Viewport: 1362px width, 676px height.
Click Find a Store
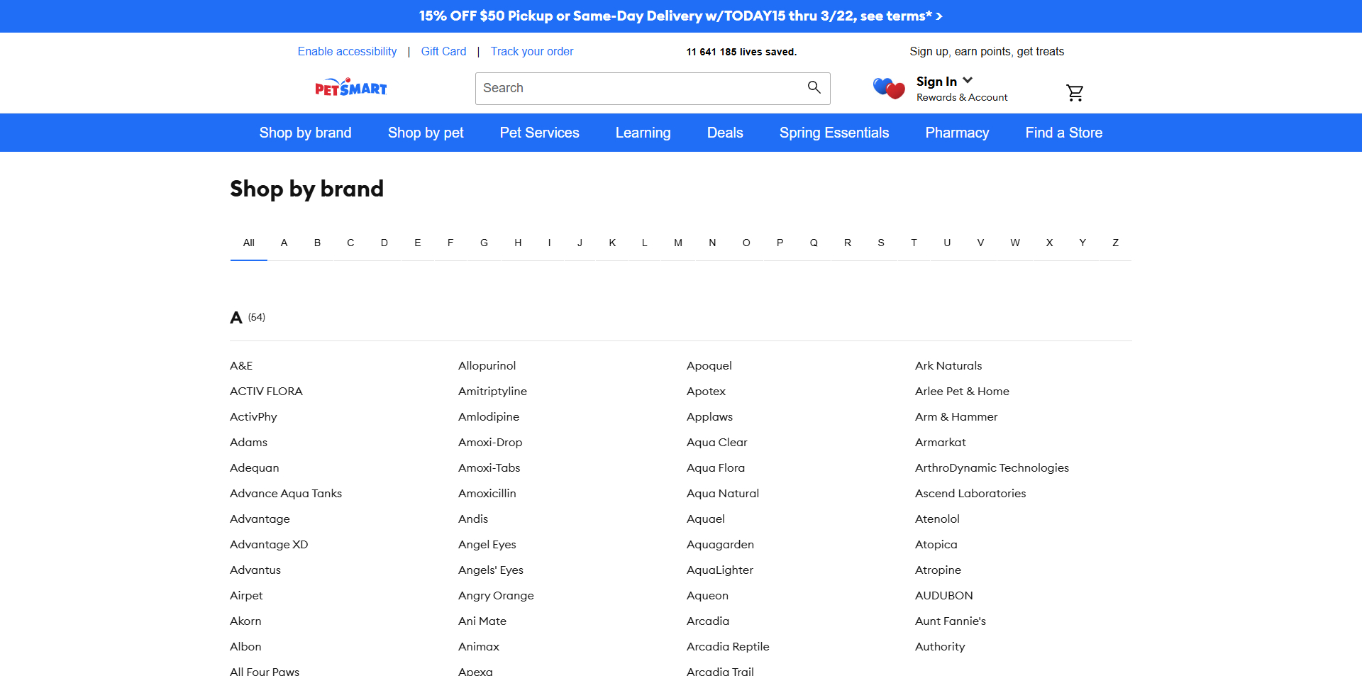tap(1063, 133)
